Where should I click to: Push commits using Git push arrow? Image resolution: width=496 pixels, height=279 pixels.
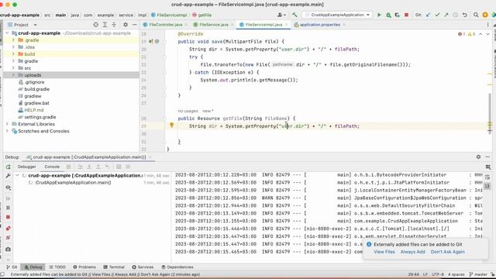[446, 15]
